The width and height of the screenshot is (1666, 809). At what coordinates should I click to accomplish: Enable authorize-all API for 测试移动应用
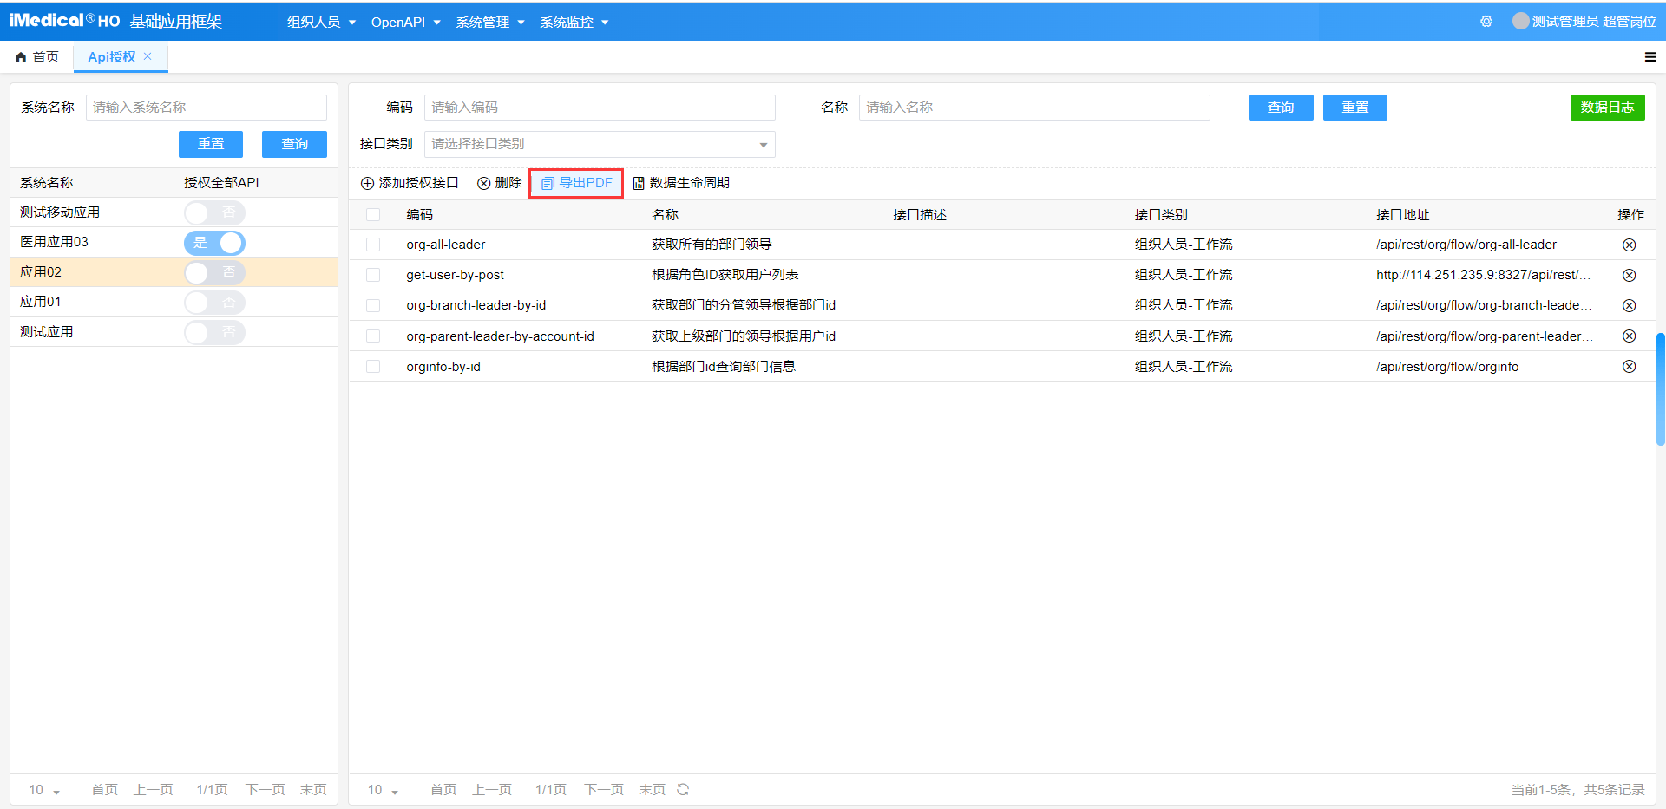coord(214,212)
